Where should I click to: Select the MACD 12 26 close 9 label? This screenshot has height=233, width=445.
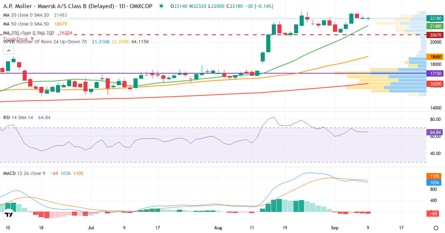pyautogui.click(x=24, y=173)
